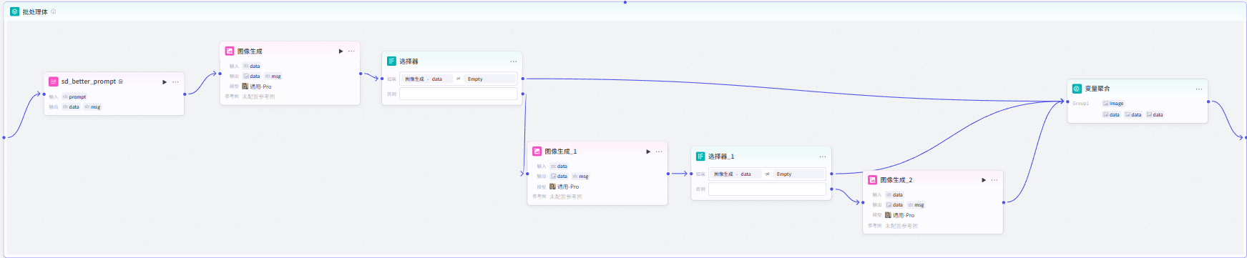Viewport: 1247px width, 258px height.
Task: Click the sd_better_prompt node icon
Action: (54, 81)
